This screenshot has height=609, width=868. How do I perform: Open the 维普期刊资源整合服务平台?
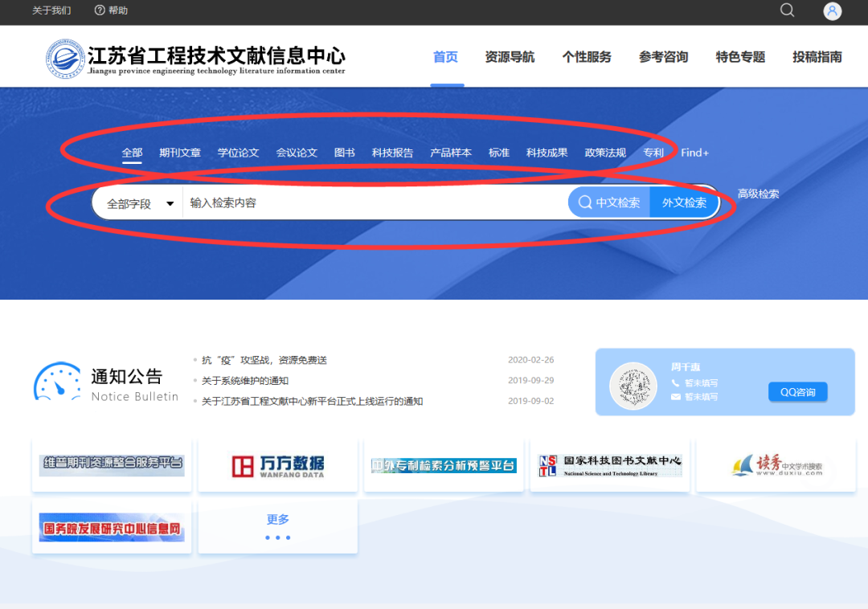(111, 464)
